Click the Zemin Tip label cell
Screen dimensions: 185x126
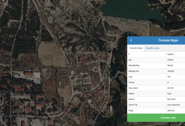point(147,105)
